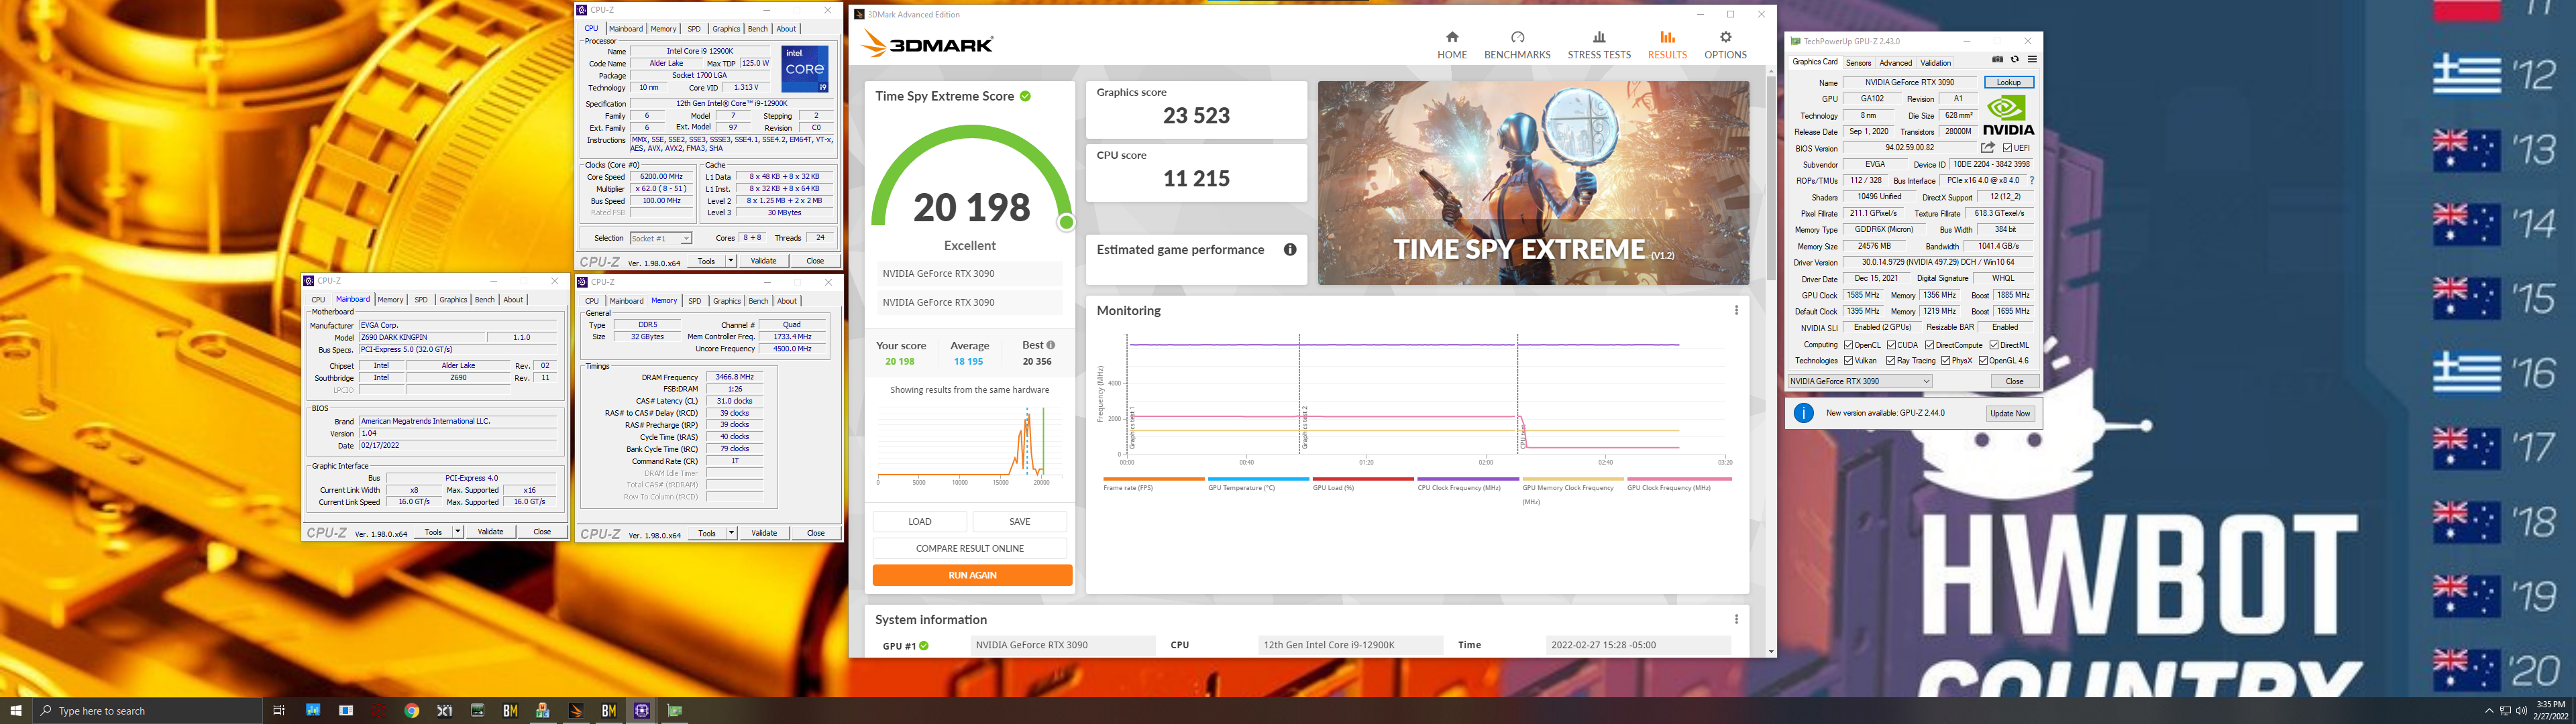Toggle Ray Tracing checkbox in GPU-Z
Image resolution: width=2576 pixels, height=724 pixels.
[x=1890, y=361]
